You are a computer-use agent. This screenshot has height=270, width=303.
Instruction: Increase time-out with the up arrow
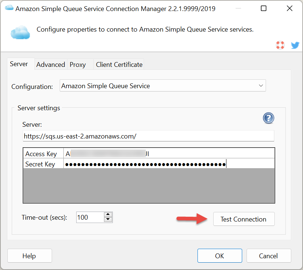[108, 215]
